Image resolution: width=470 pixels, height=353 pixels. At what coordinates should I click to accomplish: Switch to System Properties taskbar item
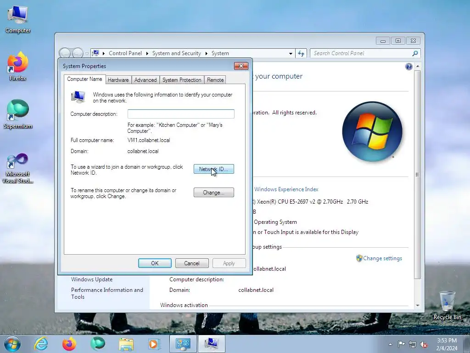point(212,344)
